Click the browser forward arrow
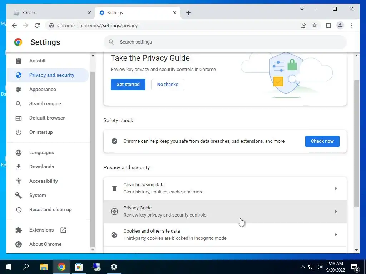 26,25
